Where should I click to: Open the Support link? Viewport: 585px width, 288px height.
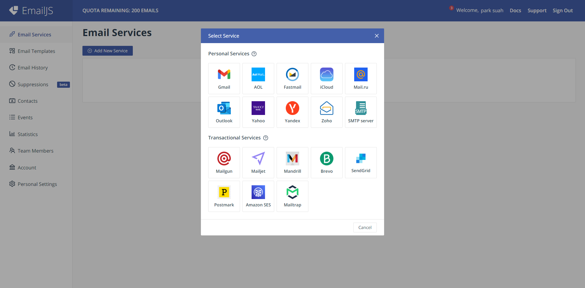(x=537, y=10)
